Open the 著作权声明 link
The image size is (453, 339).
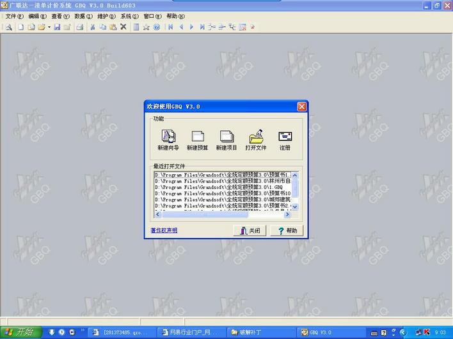point(164,230)
